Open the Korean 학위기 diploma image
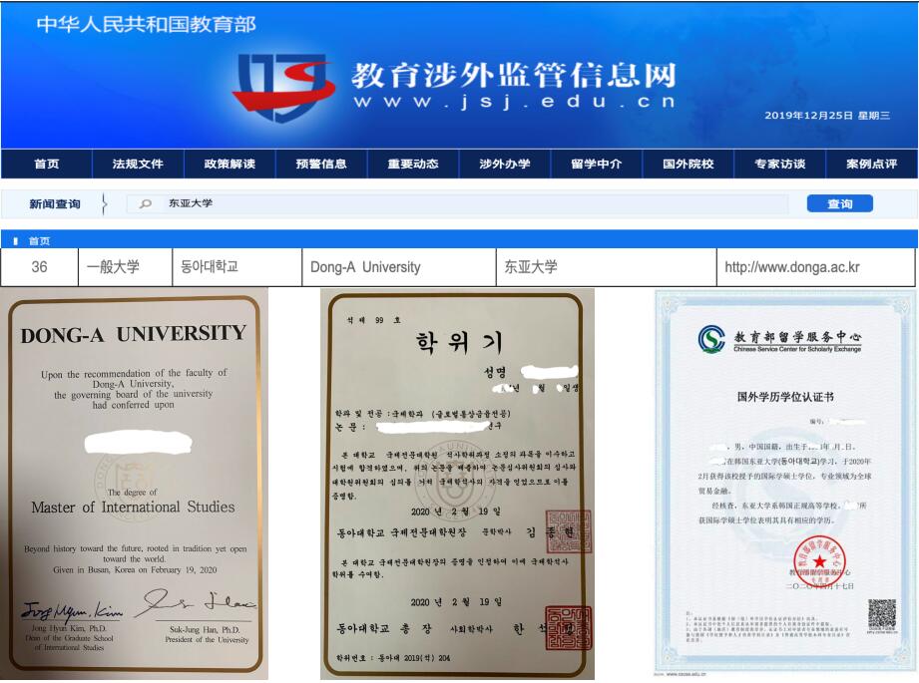Viewport: 919px width, 683px height. pos(457,484)
